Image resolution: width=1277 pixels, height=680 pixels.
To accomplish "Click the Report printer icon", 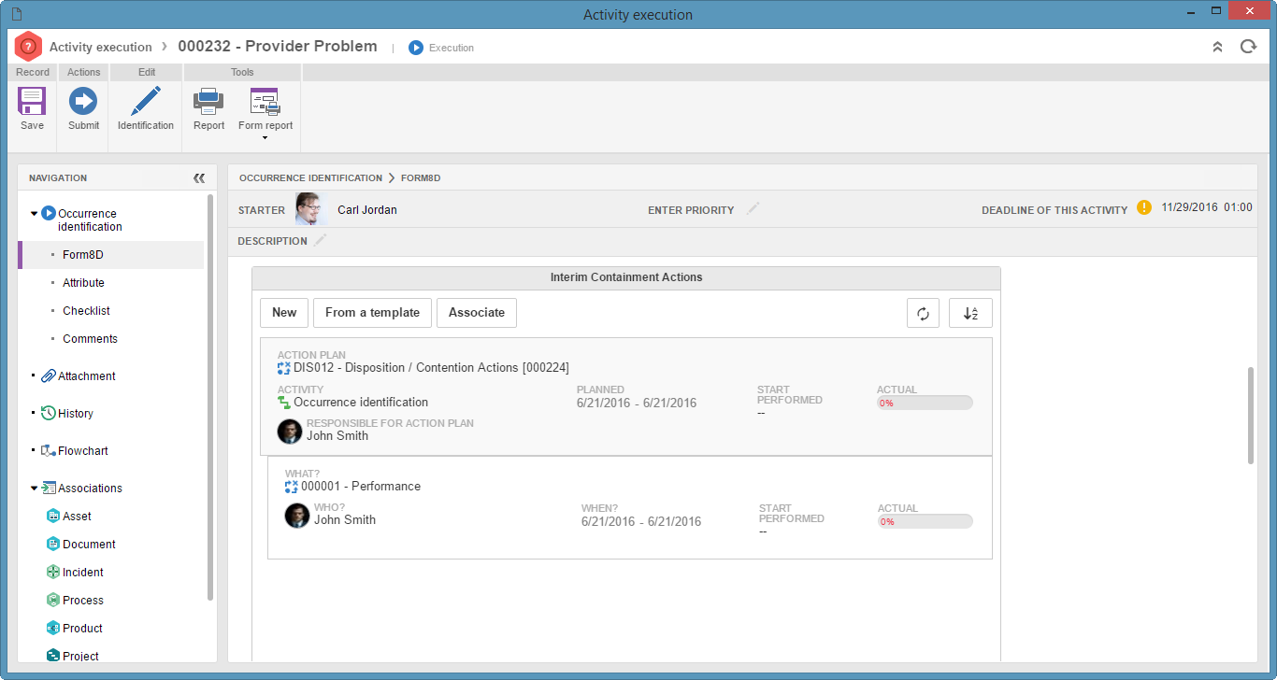I will (x=208, y=101).
